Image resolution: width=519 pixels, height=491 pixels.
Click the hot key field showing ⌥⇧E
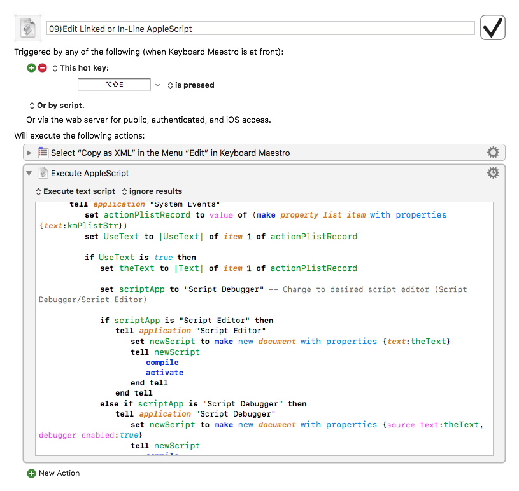pyautogui.click(x=114, y=85)
